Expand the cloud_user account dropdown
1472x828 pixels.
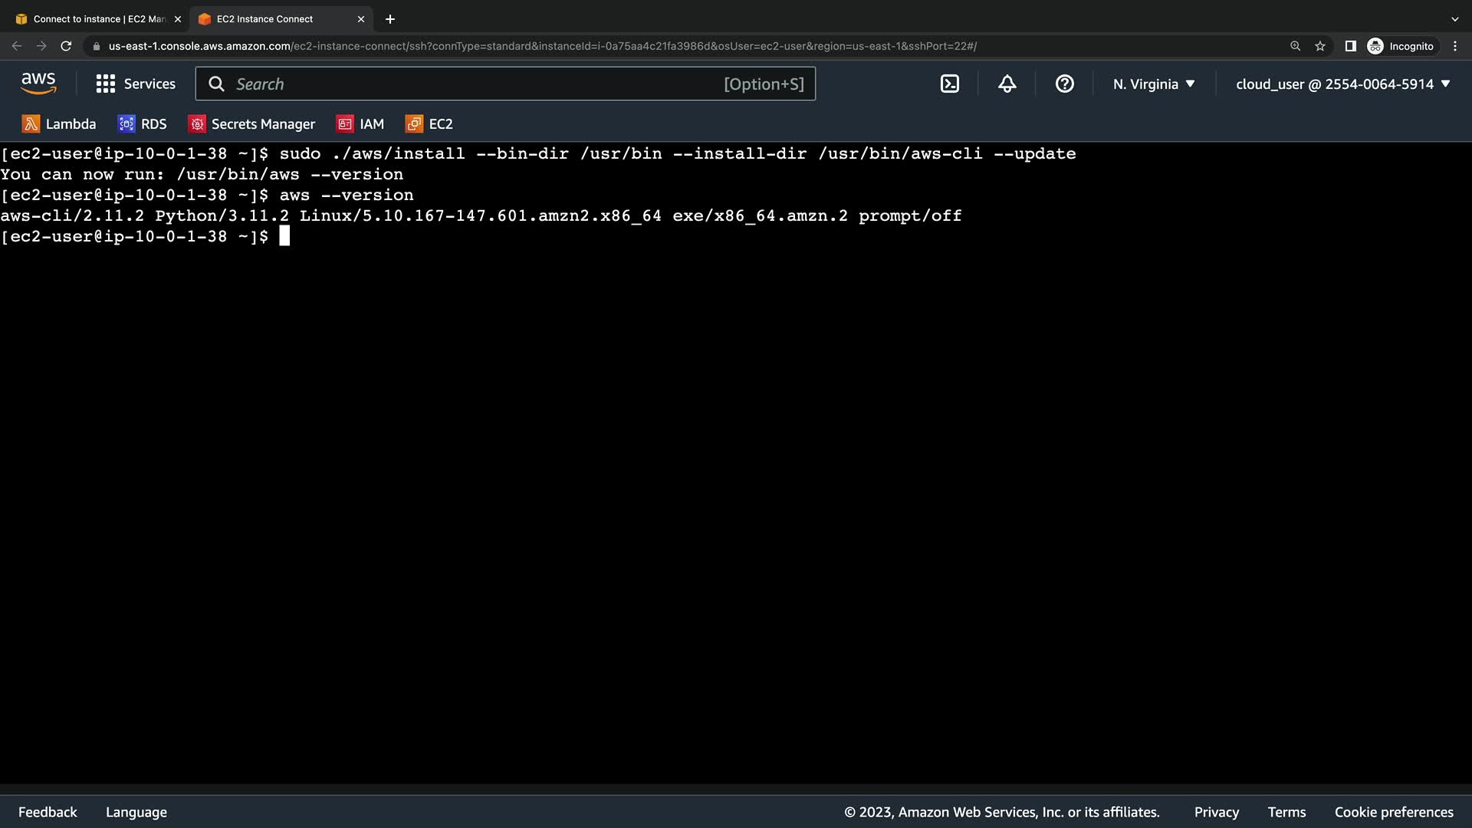[x=1342, y=84]
